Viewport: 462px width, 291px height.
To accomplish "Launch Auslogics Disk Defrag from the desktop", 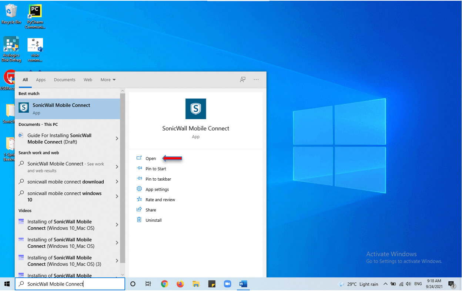I will click(11, 46).
